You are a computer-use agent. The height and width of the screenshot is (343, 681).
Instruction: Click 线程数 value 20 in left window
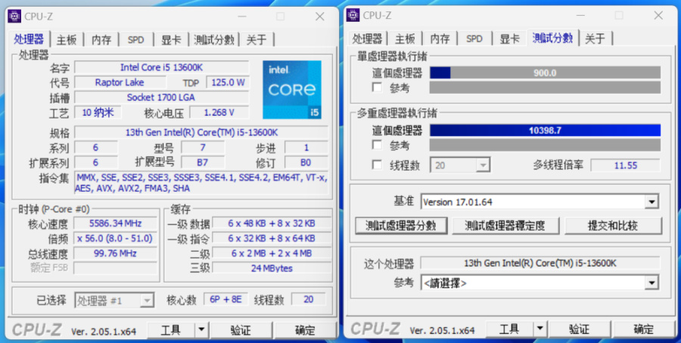click(x=309, y=299)
